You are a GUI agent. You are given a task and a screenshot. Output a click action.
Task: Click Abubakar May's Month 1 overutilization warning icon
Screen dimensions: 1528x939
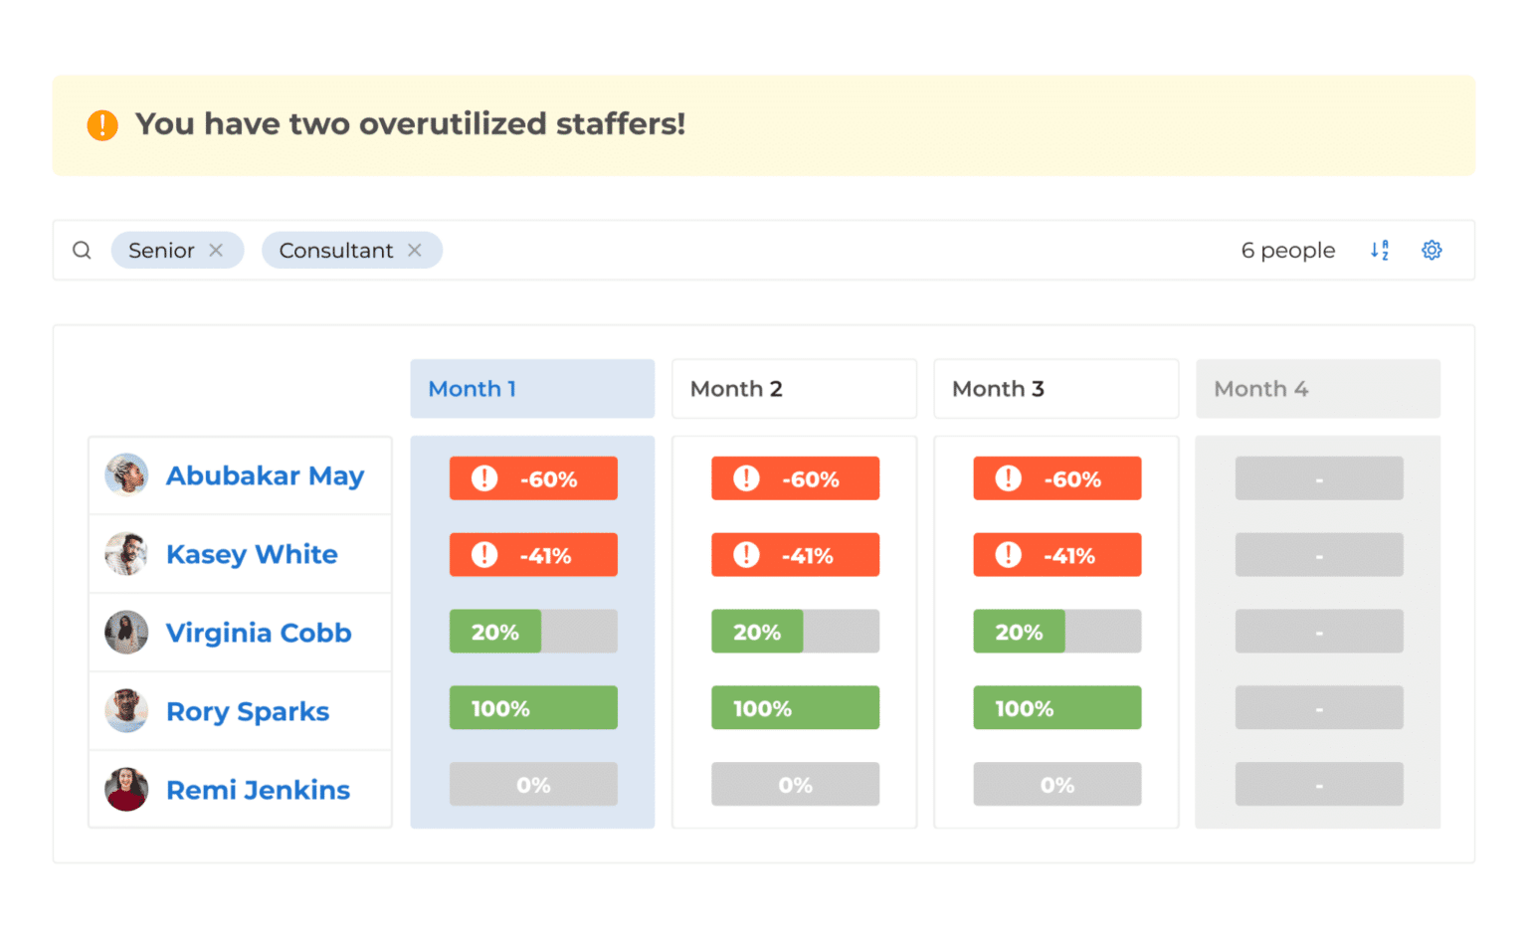pyautogui.click(x=484, y=478)
